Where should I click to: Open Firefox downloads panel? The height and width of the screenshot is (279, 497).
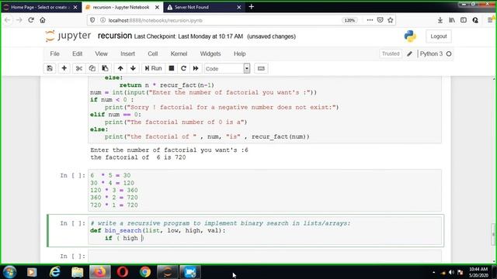click(x=440, y=20)
